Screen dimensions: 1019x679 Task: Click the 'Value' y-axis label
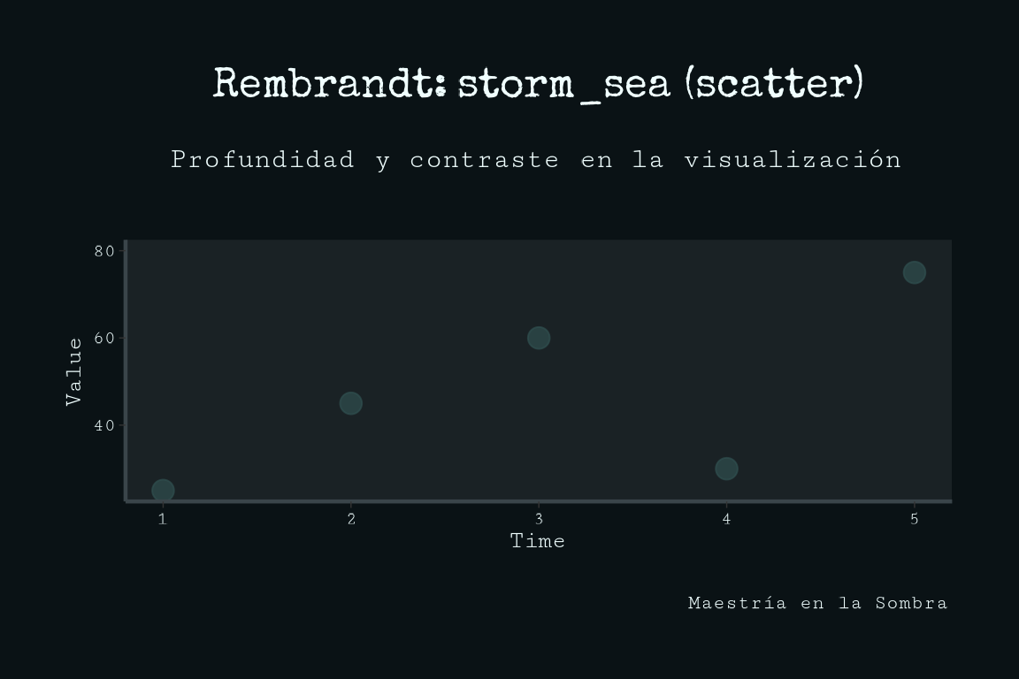[x=74, y=371]
